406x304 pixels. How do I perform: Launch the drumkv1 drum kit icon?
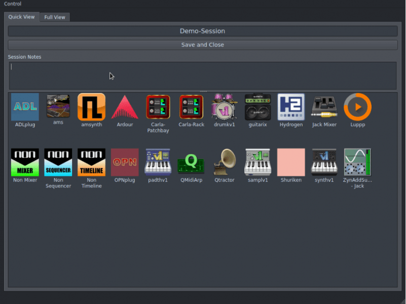click(x=224, y=107)
